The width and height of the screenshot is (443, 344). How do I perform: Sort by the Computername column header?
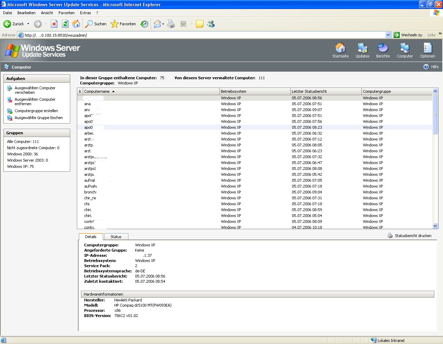click(151, 91)
